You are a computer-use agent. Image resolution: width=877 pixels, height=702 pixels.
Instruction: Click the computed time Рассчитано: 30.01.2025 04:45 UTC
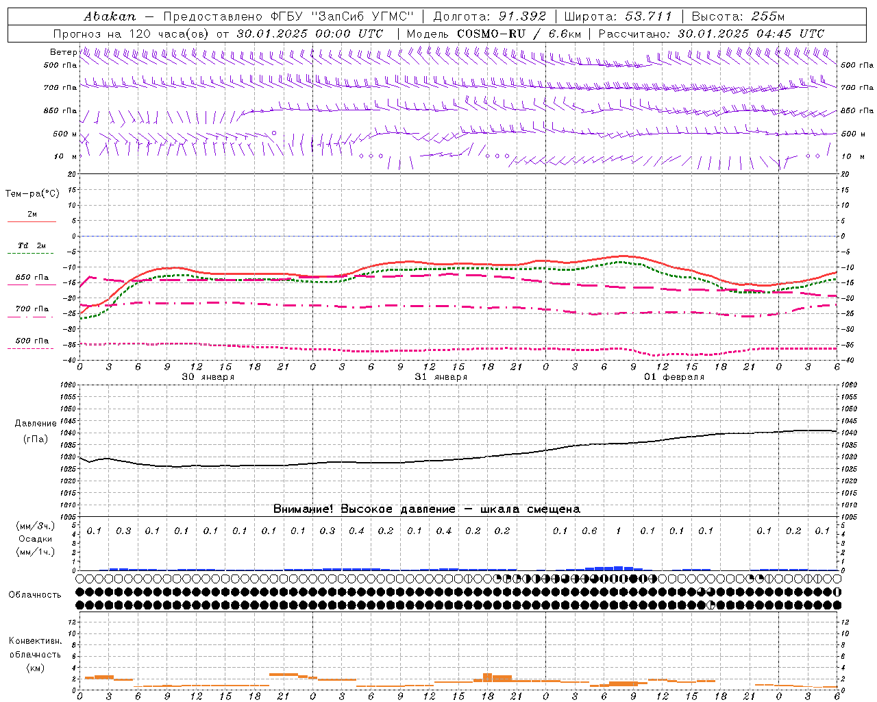(711, 34)
